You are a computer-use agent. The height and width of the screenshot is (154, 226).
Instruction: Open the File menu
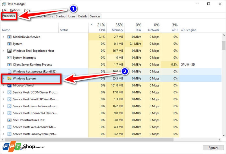coord(4,10)
